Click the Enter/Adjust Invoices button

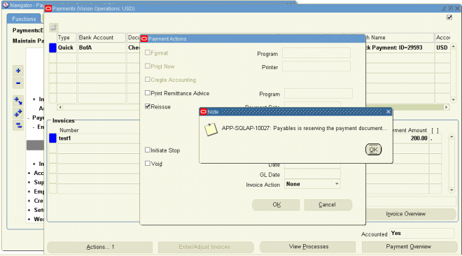205,247
